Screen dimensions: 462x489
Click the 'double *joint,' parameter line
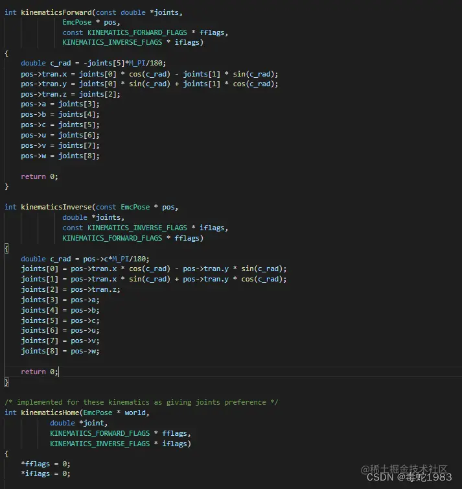pyautogui.click(x=79, y=423)
